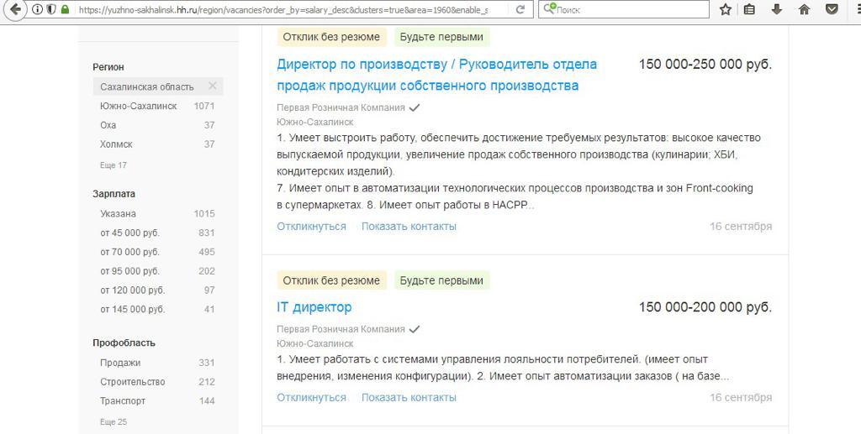Click 'Будьте первыми' badge on IT директор
The height and width of the screenshot is (434, 861).
pyautogui.click(x=441, y=280)
